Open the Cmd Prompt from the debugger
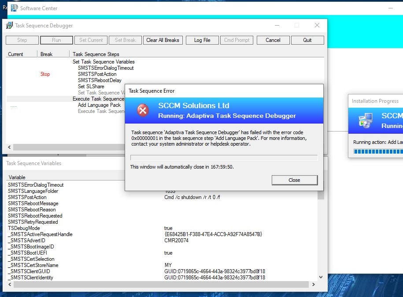The height and width of the screenshot is (297, 403). [x=237, y=40]
